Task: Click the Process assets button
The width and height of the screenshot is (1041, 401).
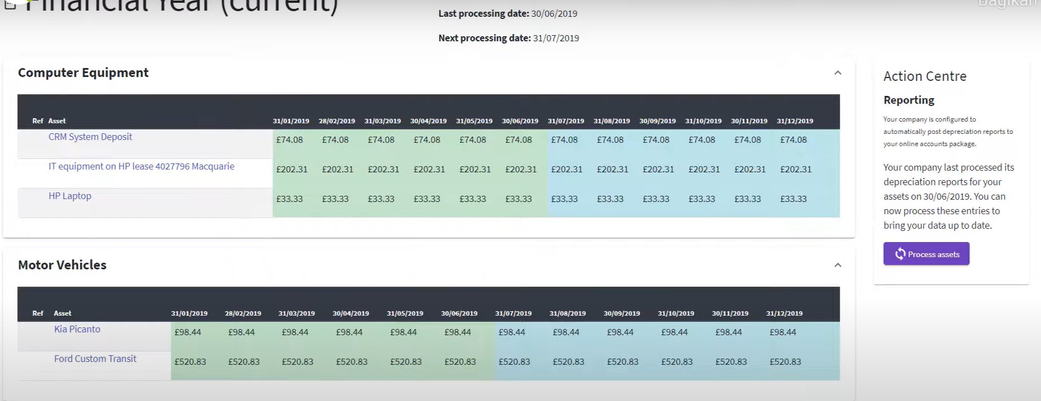Action: (926, 254)
